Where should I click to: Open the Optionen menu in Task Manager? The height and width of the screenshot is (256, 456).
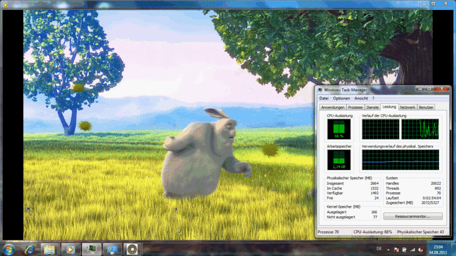pos(341,98)
